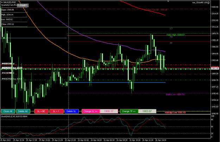
Task: Select the High: 1834.14 text
Action: (7, 14)
